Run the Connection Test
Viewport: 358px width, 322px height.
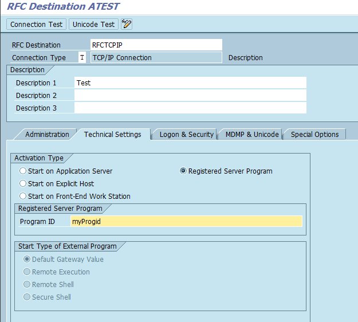point(36,24)
